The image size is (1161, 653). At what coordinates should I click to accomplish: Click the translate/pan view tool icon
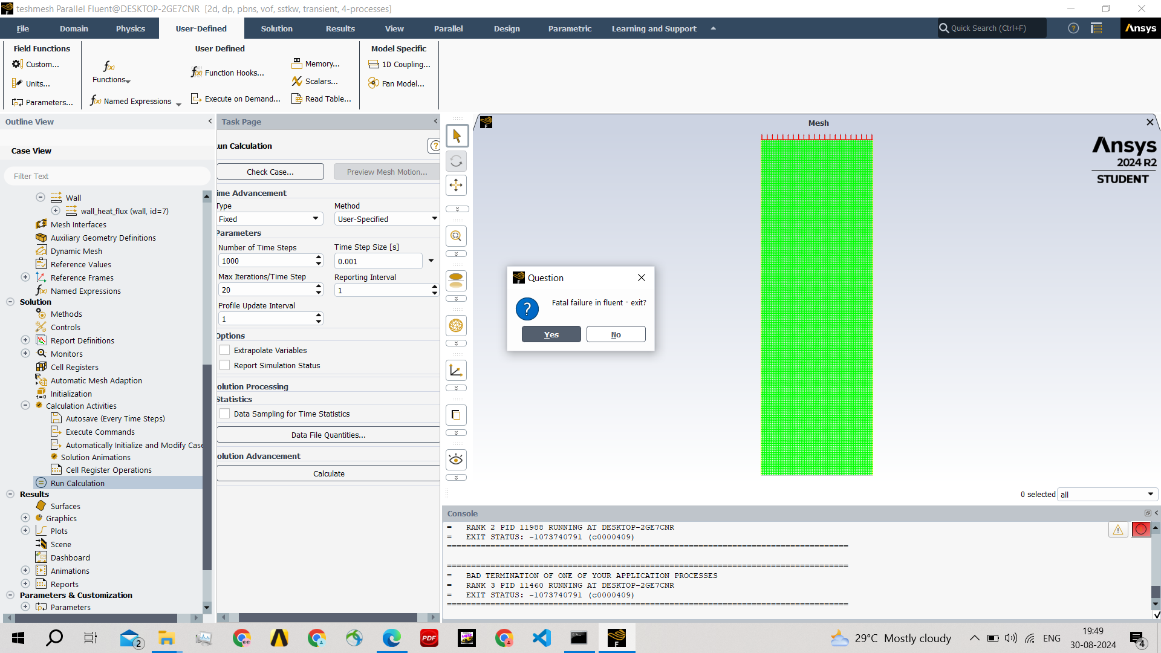tap(457, 186)
